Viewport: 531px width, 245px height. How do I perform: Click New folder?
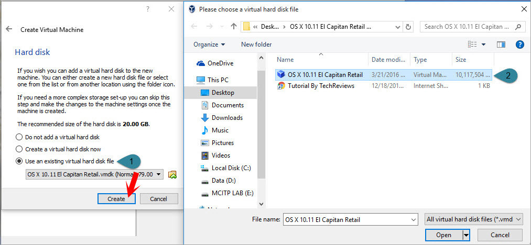point(256,44)
